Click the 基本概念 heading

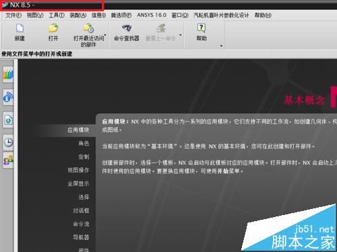pos(304,100)
